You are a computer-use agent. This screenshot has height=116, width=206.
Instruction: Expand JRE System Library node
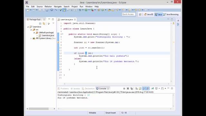coord(31,38)
